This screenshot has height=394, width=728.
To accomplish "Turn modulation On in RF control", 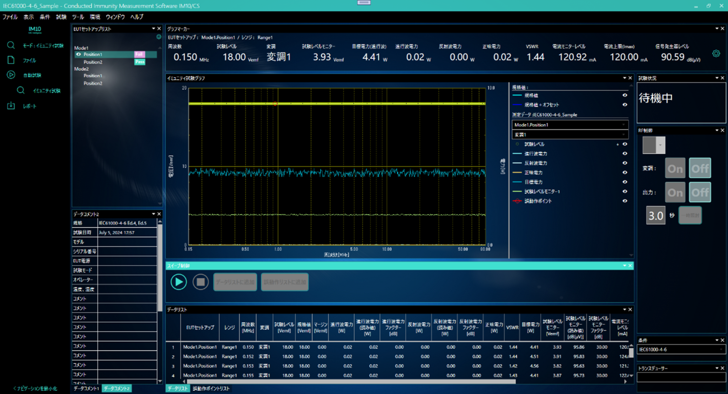I will click(x=675, y=169).
